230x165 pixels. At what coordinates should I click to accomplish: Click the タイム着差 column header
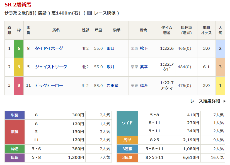tap(167, 30)
